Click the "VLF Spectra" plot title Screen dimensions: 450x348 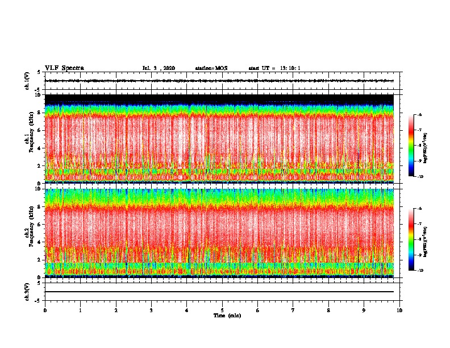[64, 68]
